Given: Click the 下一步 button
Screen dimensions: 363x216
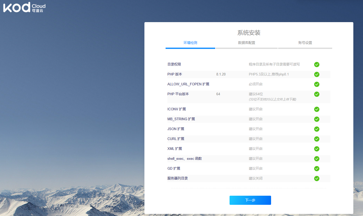Looking at the screenshot, I should tap(250, 200).
